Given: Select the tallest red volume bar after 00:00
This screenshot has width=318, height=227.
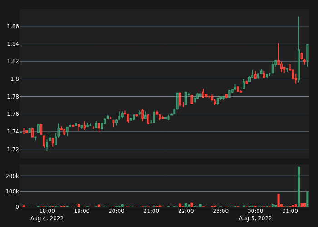Looking at the screenshot, I should (x=278, y=201).
